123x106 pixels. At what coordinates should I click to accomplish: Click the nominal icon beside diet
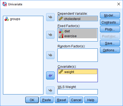(61, 31)
